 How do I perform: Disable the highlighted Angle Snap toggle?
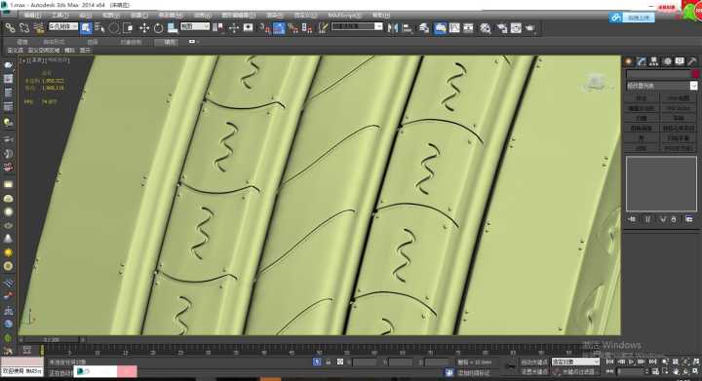279,28
